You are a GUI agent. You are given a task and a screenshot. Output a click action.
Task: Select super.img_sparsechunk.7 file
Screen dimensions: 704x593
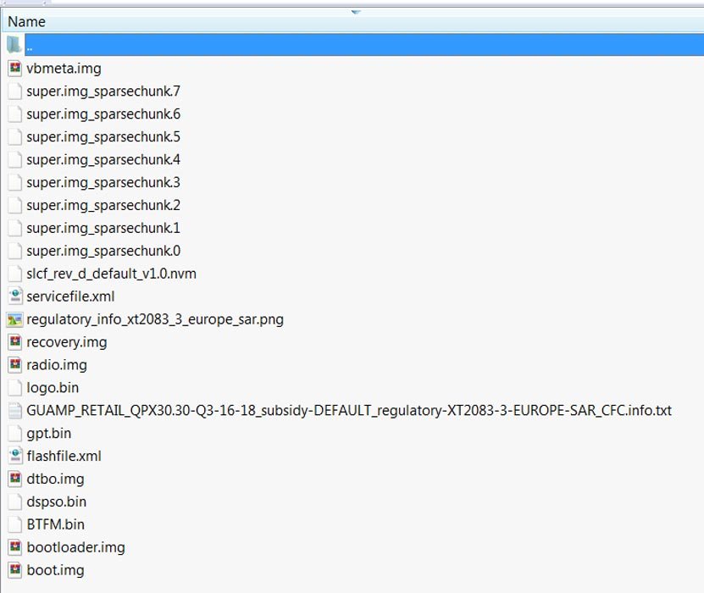103,91
